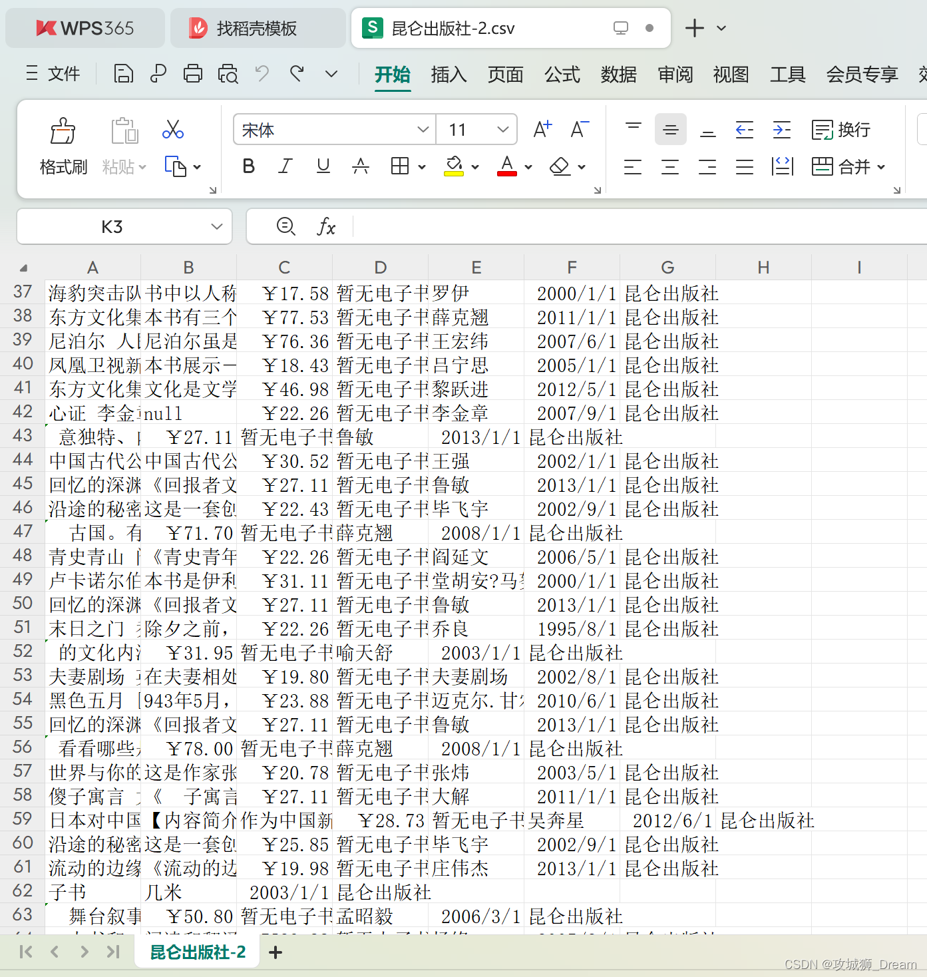
Task: Toggle Italic formatting
Action: tap(285, 166)
